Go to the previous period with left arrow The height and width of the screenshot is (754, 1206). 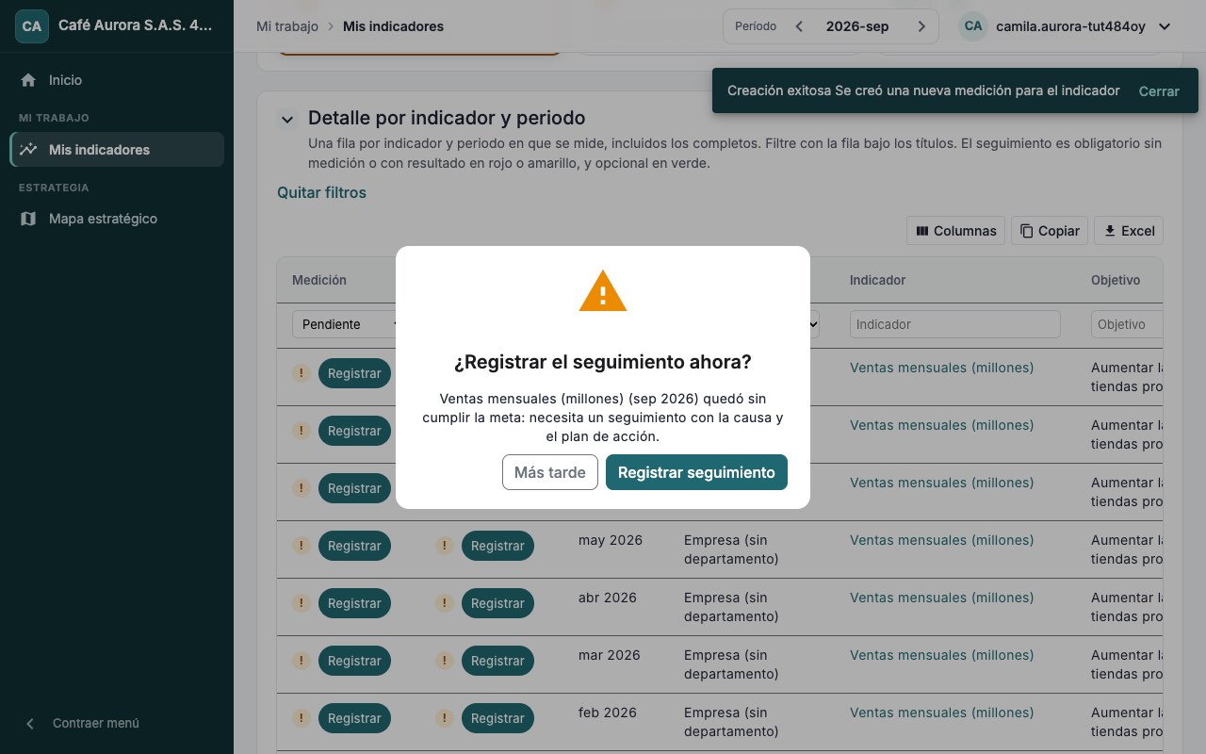799,26
